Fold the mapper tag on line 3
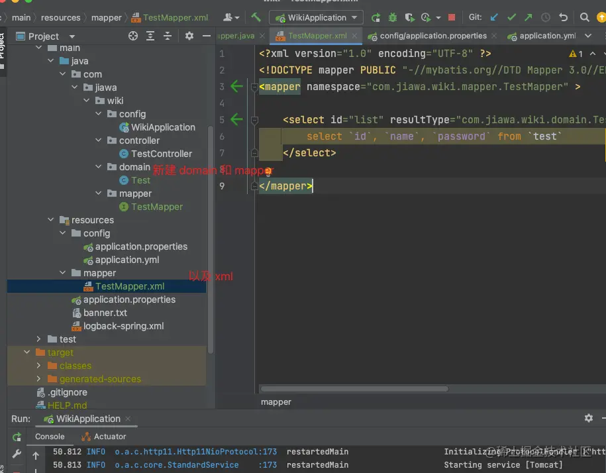The width and height of the screenshot is (606, 473). (x=254, y=87)
